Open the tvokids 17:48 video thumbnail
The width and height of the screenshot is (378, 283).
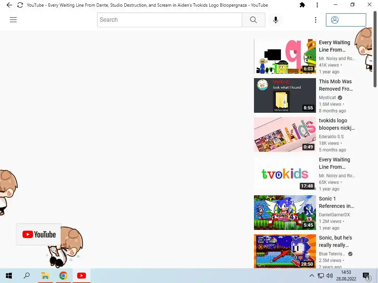[285, 174]
